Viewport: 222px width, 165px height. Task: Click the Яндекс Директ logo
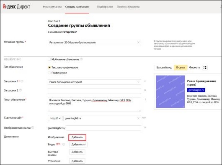[x=16, y=7]
